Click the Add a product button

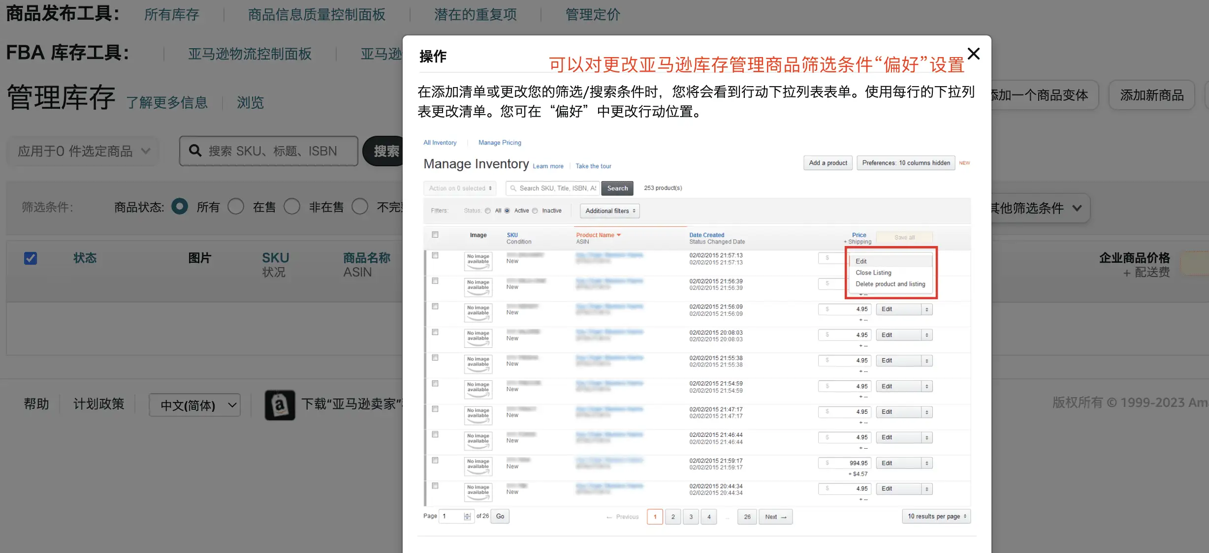coord(827,163)
